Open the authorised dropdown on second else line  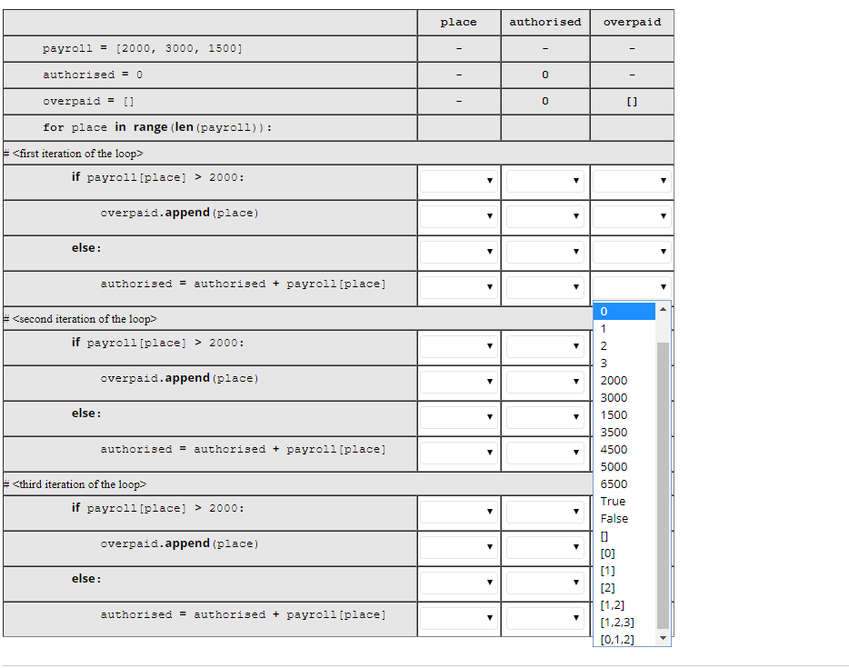(x=544, y=417)
